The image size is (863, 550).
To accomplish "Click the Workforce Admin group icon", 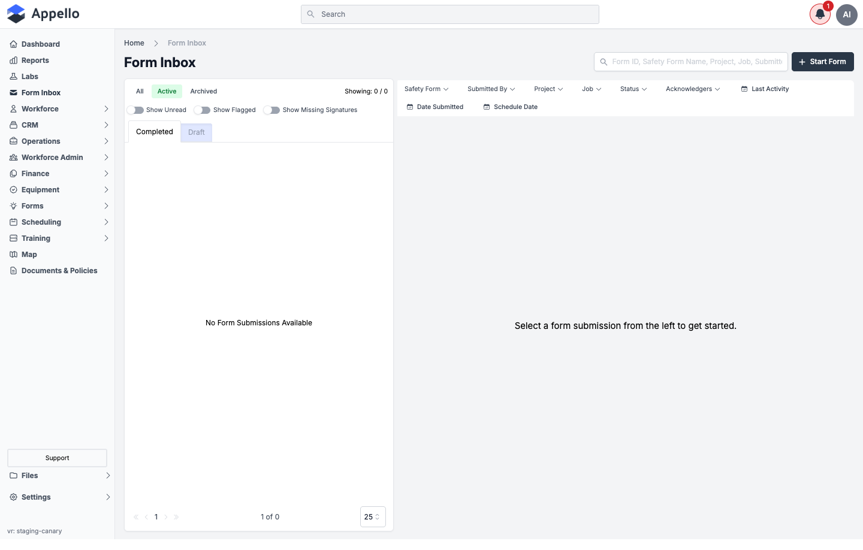I will click(13, 158).
